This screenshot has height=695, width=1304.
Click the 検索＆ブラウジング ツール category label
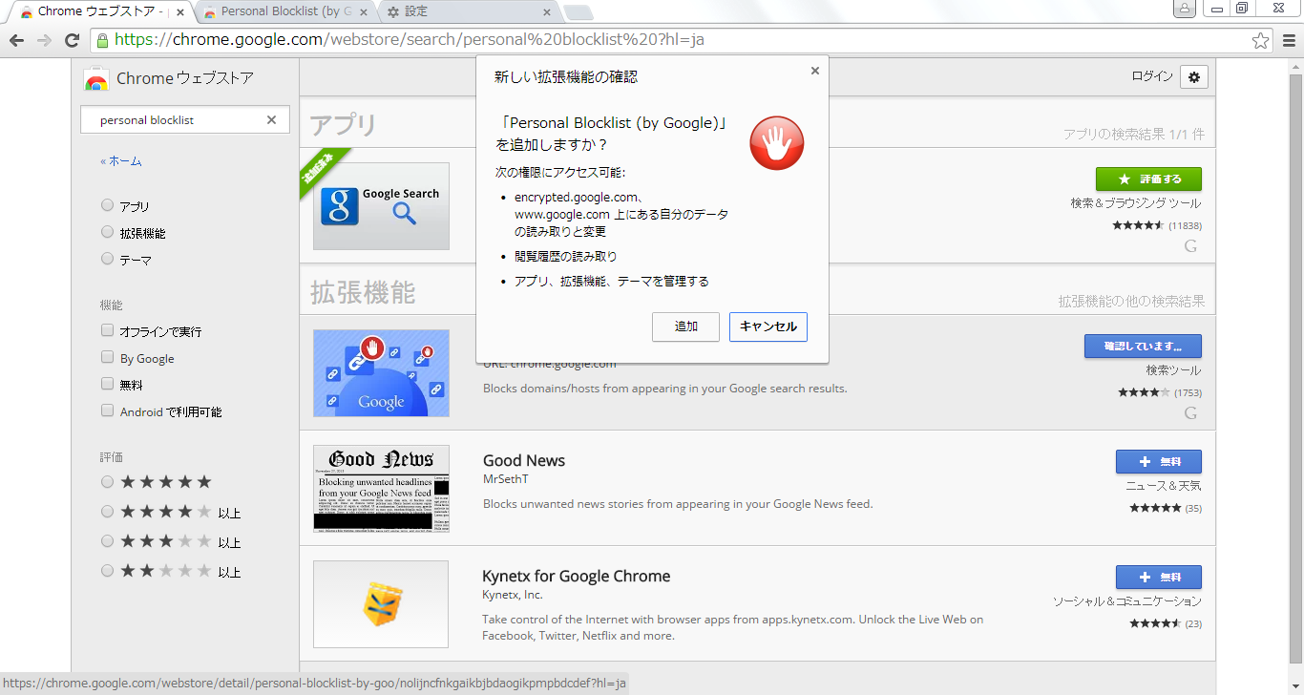[1136, 203]
